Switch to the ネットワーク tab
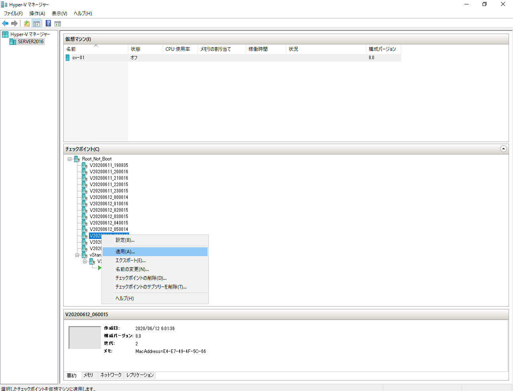Viewport: 513px width, 391px height. point(111,375)
